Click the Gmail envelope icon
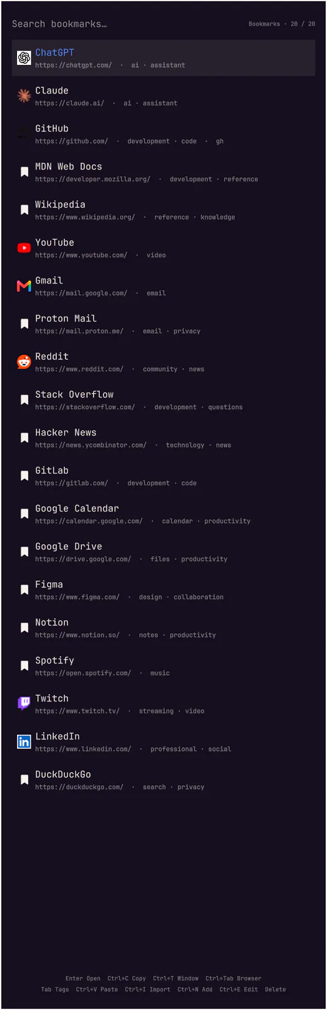This screenshot has width=327, height=1010. coord(24,286)
